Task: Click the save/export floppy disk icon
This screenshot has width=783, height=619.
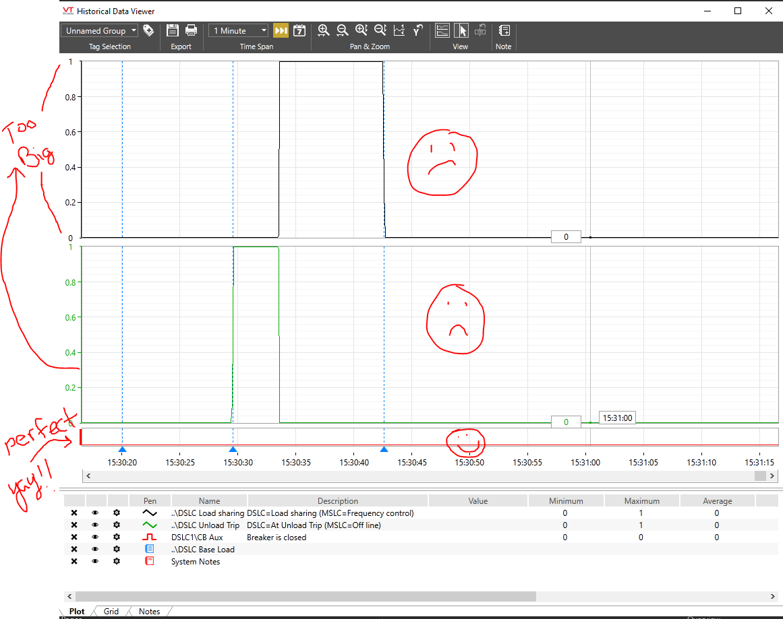Action: click(172, 30)
